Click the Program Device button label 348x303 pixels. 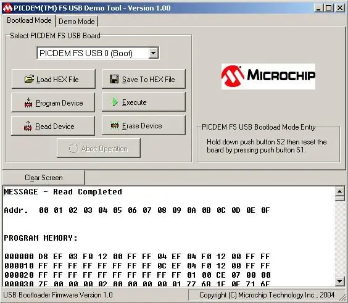click(59, 103)
